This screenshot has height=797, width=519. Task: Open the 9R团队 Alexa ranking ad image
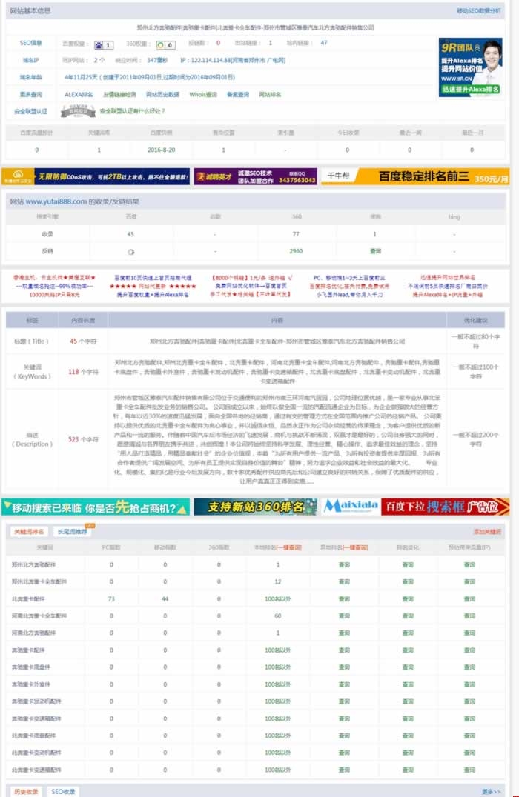coord(470,67)
